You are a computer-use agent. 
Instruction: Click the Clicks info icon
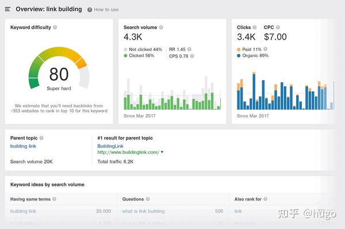click(x=255, y=27)
